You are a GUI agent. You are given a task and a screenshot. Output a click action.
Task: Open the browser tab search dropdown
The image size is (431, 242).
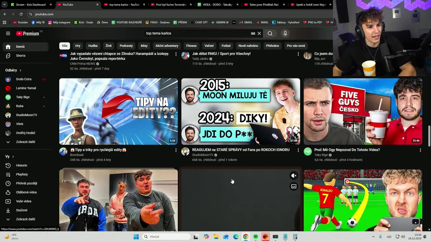coord(4,5)
